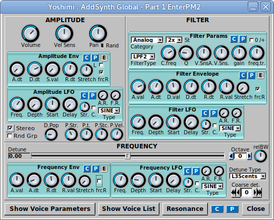Click the Coarse det. value field
Image resolution: width=274 pixels, height=220 pixels.
247,192
